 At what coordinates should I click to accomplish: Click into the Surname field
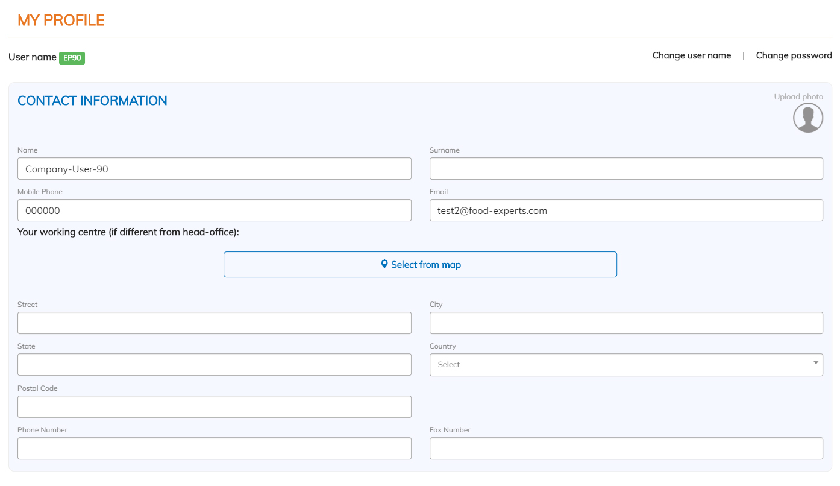click(625, 169)
